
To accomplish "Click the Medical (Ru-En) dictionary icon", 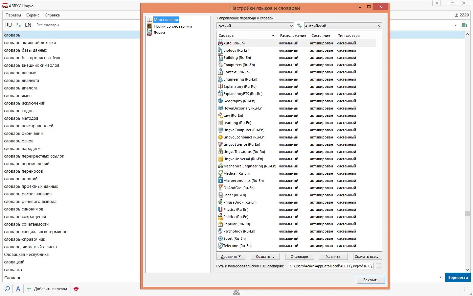I will click(x=220, y=173).
